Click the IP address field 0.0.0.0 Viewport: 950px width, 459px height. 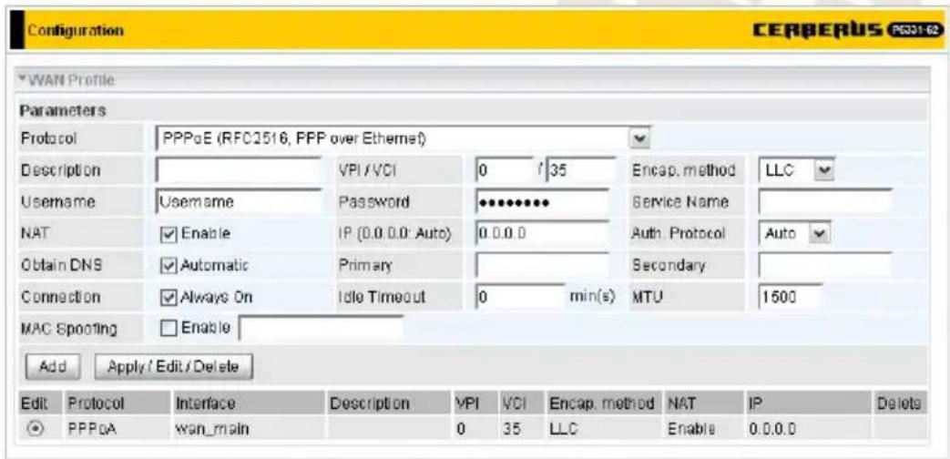(x=542, y=233)
